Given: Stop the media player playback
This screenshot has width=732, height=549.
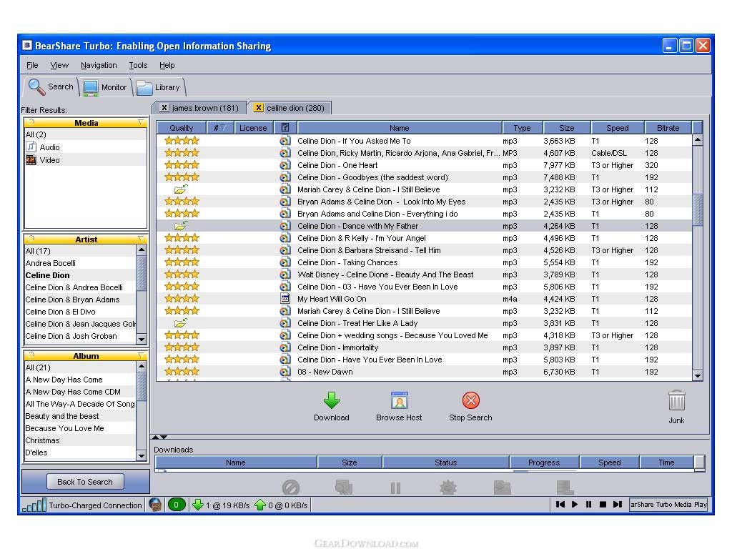Looking at the screenshot, I should [603, 504].
